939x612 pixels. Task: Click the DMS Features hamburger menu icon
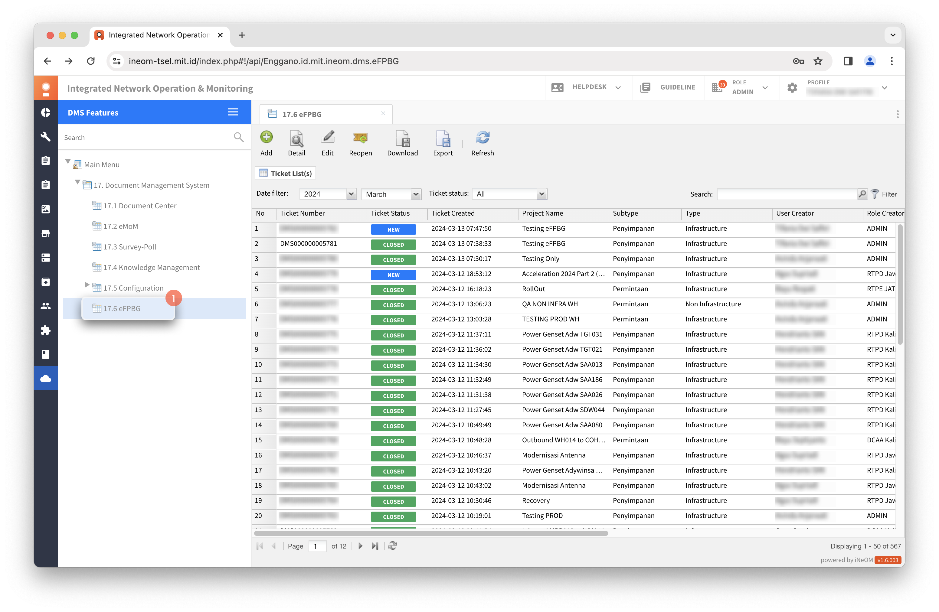point(233,112)
